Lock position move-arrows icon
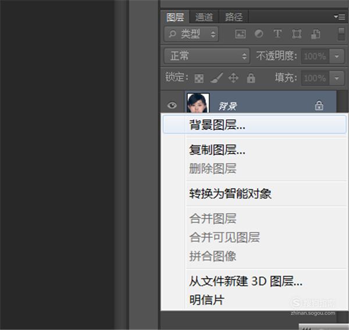Screen dimensions: 349x330 [233, 78]
